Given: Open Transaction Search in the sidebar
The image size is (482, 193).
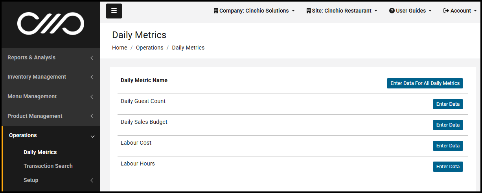Looking at the screenshot, I should pos(48,166).
